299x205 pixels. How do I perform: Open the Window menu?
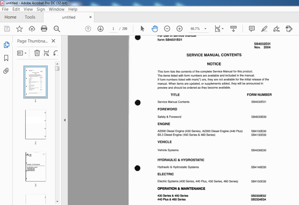[56, 9]
